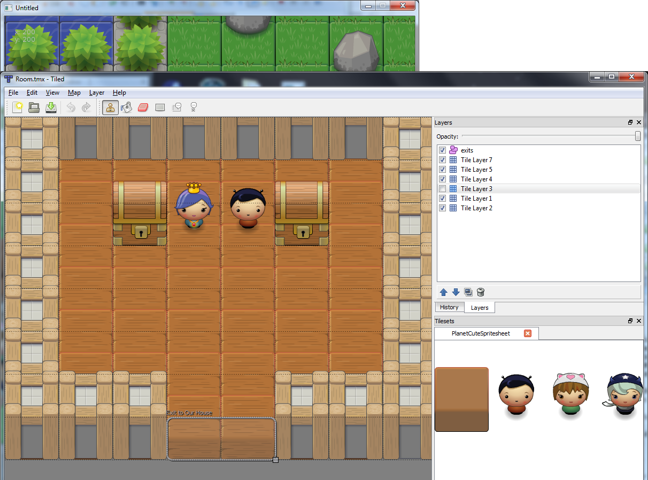Click the exits object layer icon

pos(453,150)
